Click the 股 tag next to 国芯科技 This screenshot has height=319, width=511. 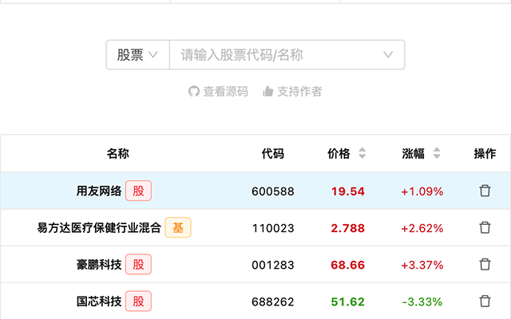(138, 301)
